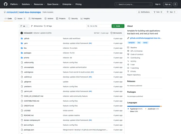This screenshot has width=181, height=134.
Task: Expand the Open Source menu
Action: pos(54,4)
